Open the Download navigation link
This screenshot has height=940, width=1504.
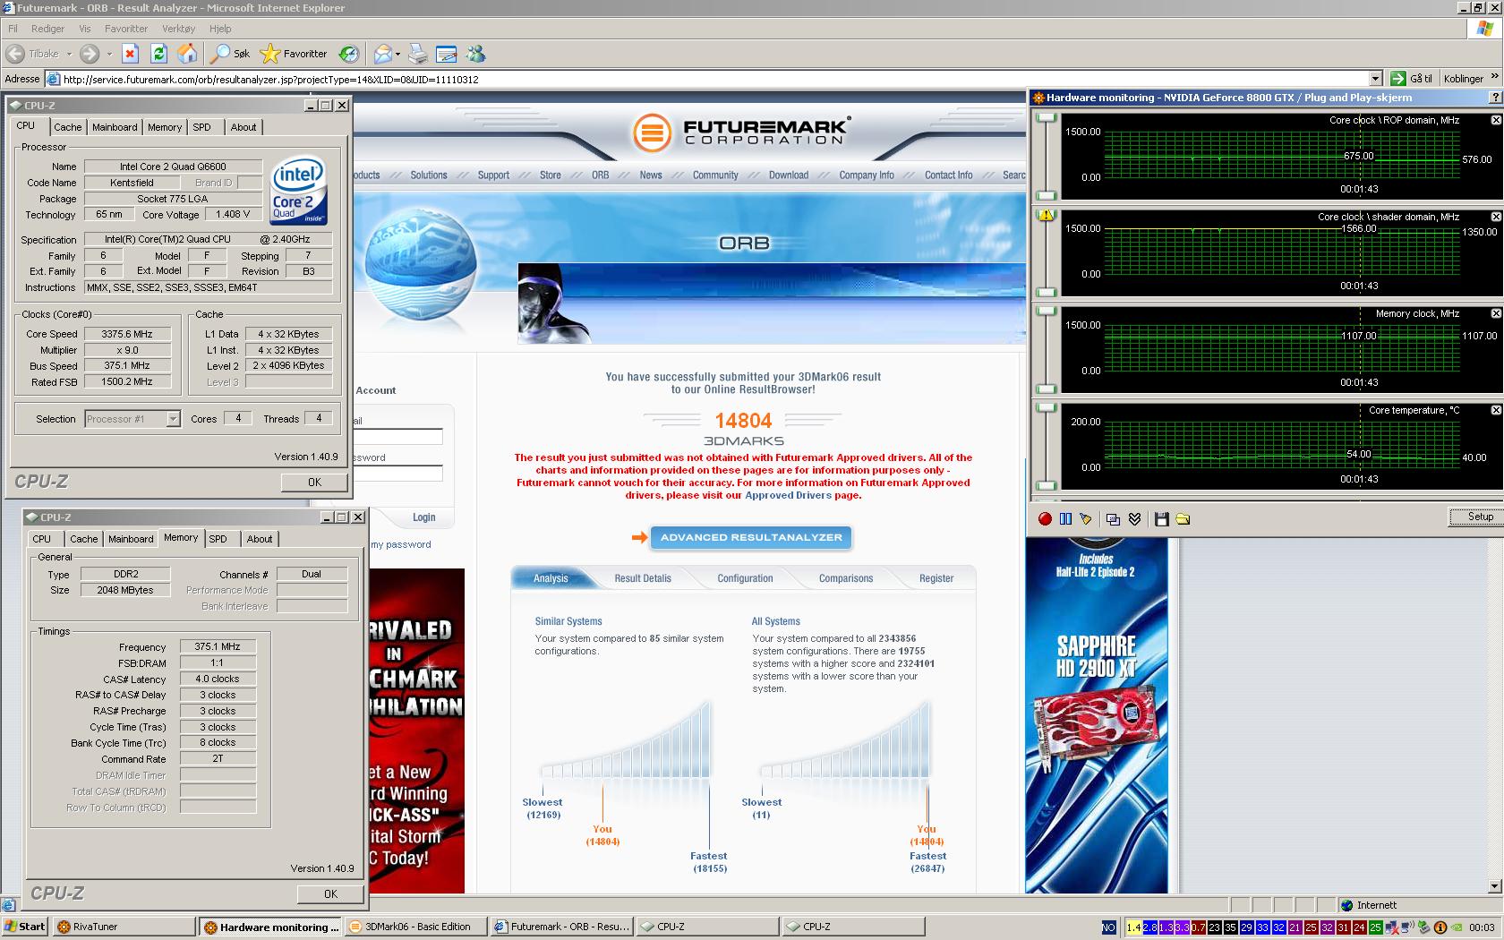click(x=789, y=175)
